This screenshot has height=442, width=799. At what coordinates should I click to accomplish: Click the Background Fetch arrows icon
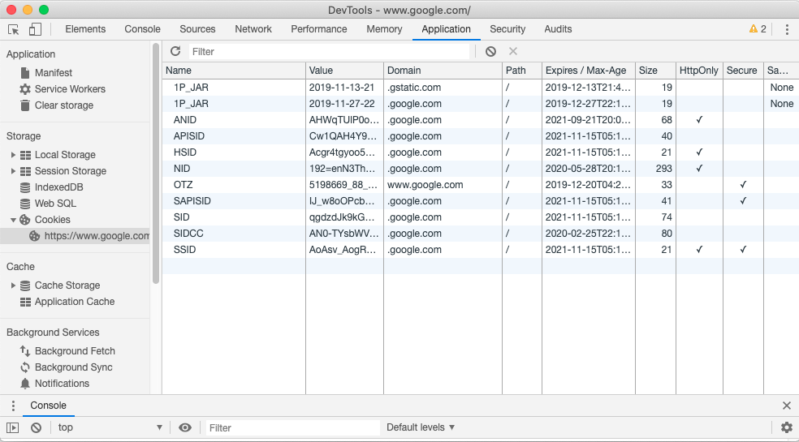[25, 351]
